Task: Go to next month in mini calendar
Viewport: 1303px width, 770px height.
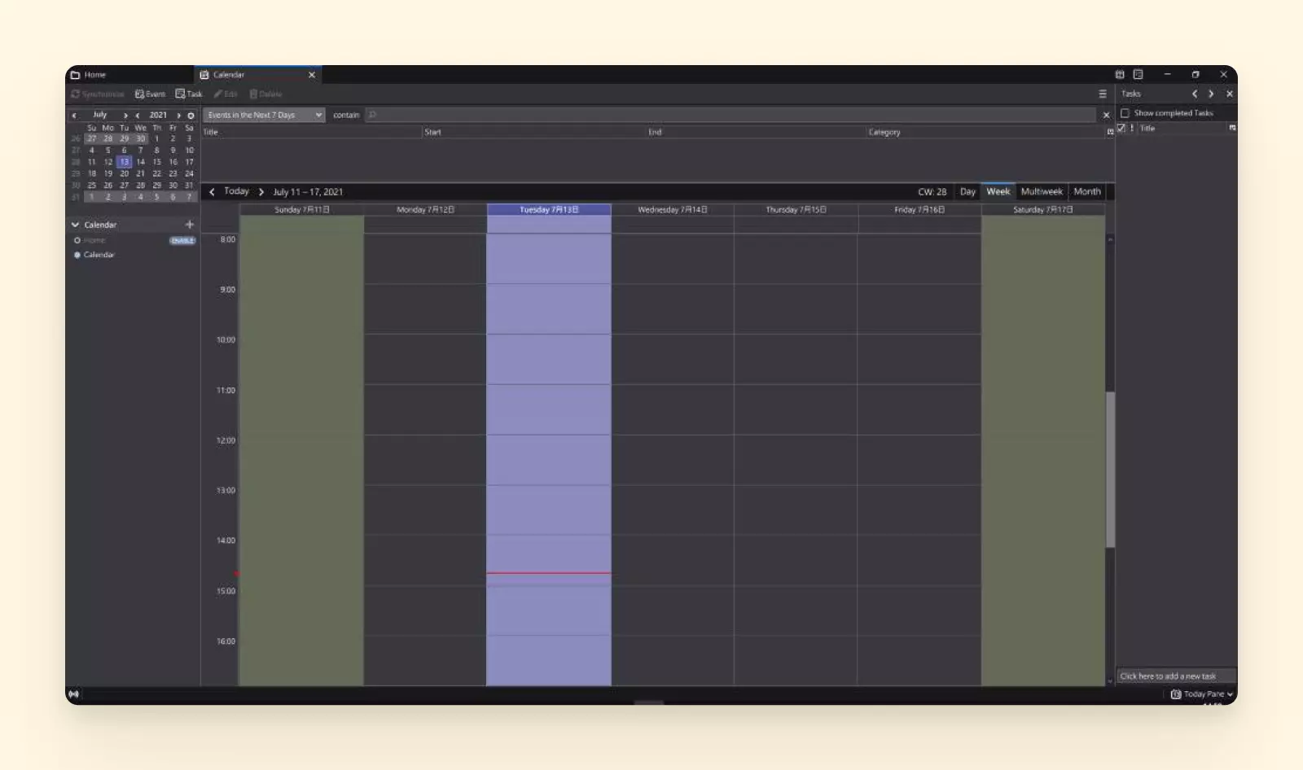Action: click(x=125, y=116)
